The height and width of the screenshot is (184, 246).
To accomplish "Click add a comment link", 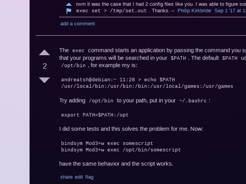I will (x=78, y=24).
